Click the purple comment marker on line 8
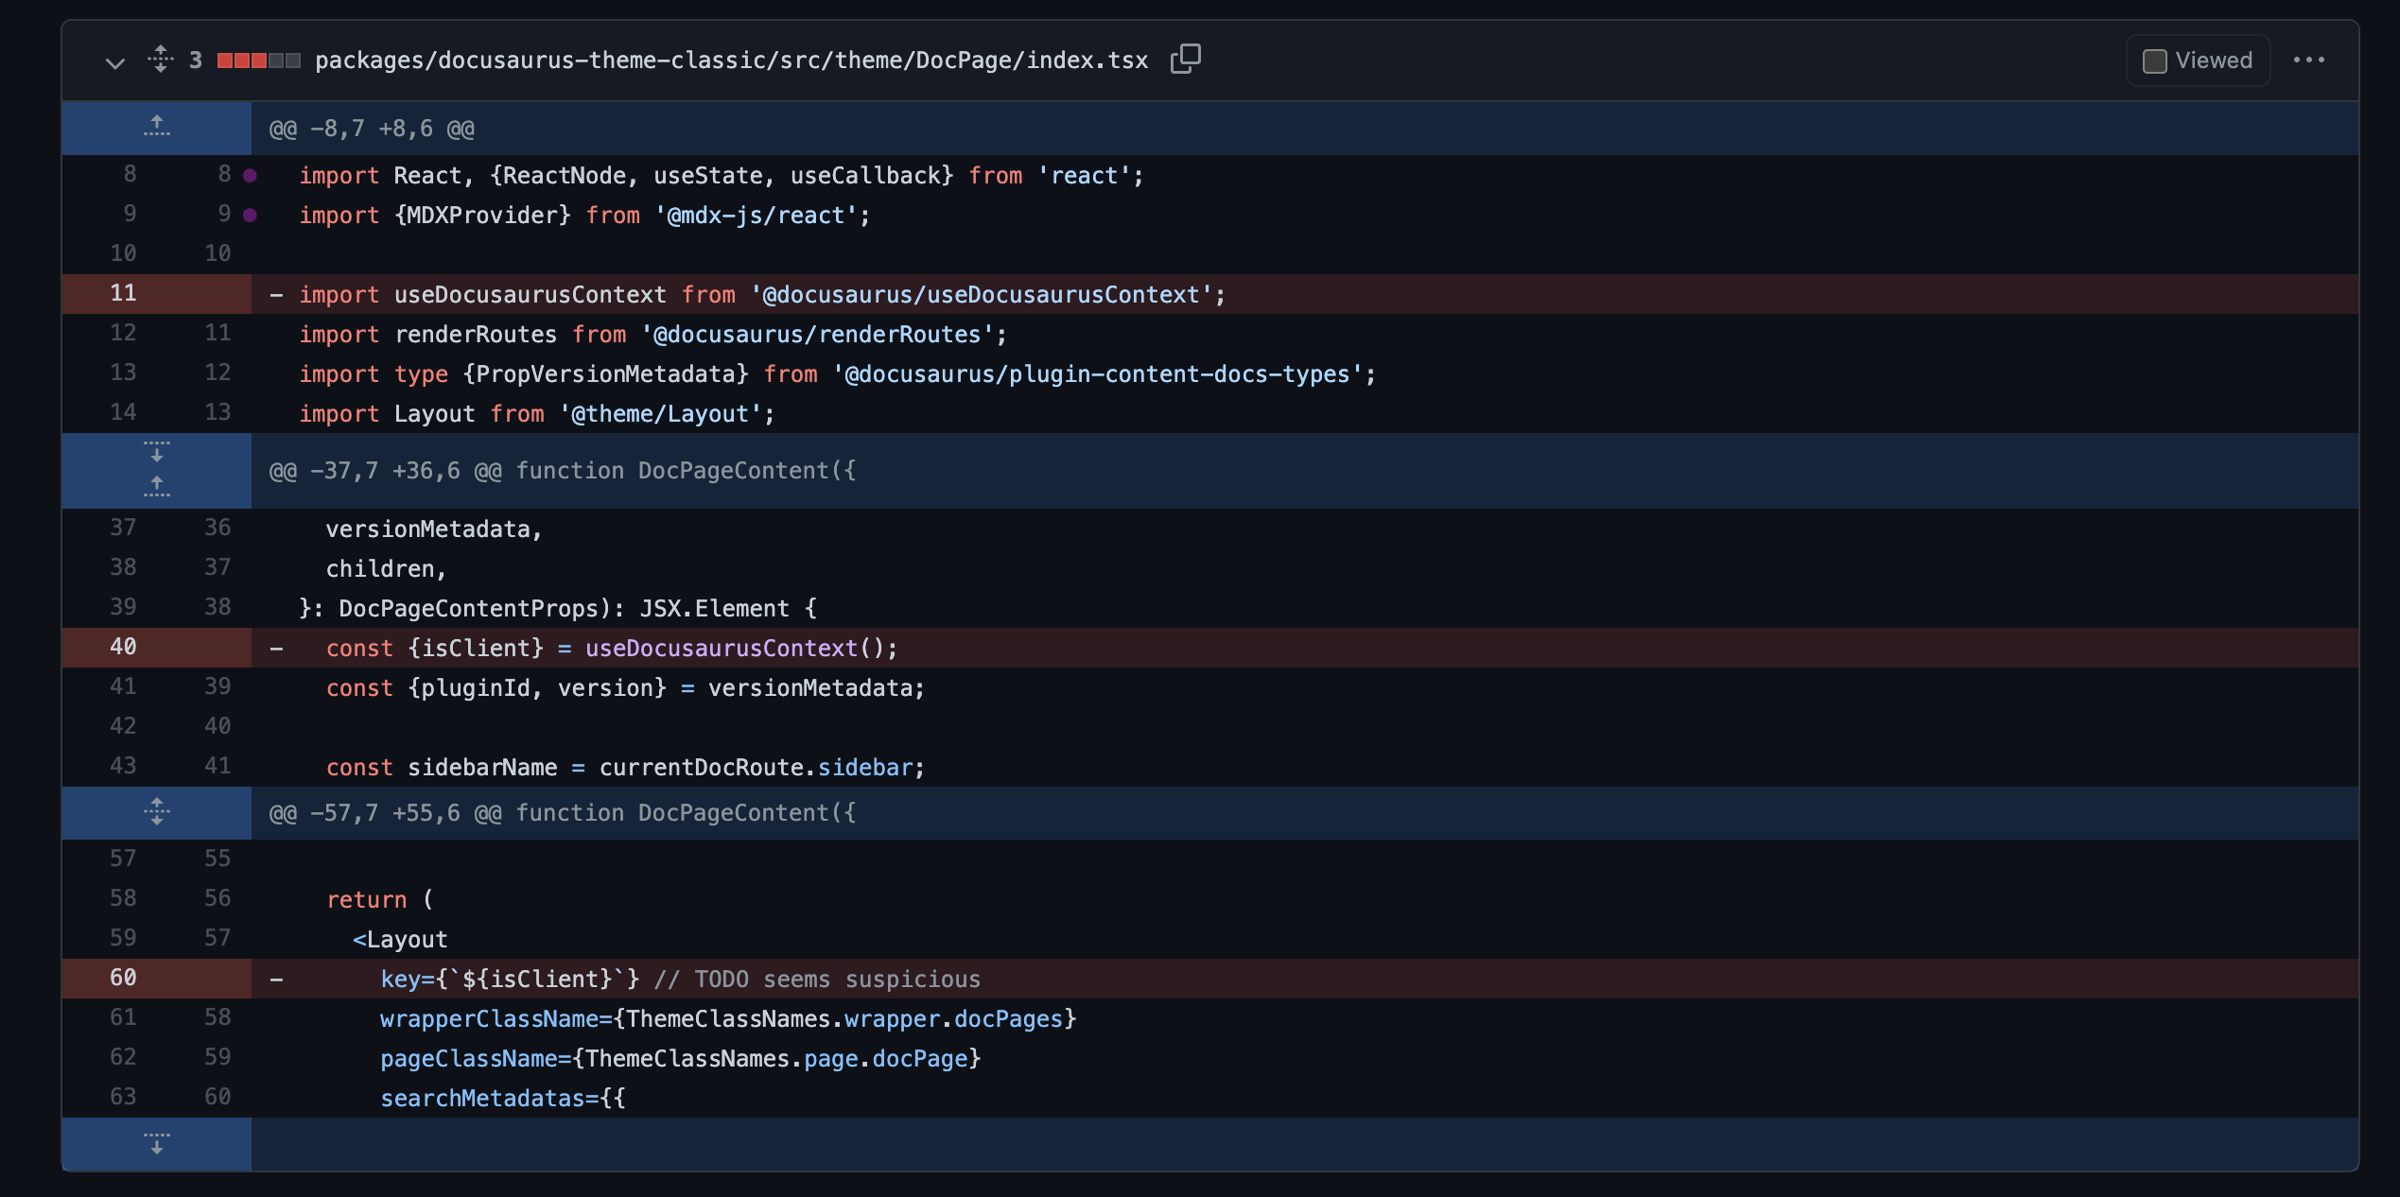Viewport: 2400px width, 1197px height. coord(249,174)
